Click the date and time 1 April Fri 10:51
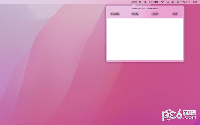This screenshot has width=200, height=125. click(x=189, y=2)
